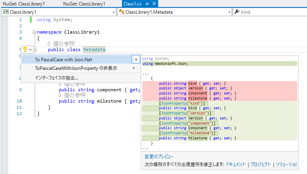The image size is (307, 174).
Task: Click the green change marker on line 1
Action: [31, 20]
